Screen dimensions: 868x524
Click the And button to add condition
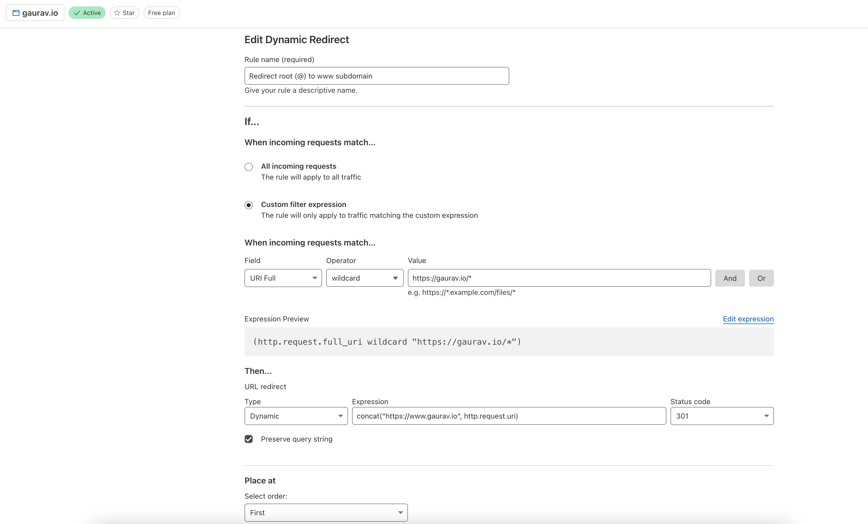pyautogui.click(x=730, y=278)
